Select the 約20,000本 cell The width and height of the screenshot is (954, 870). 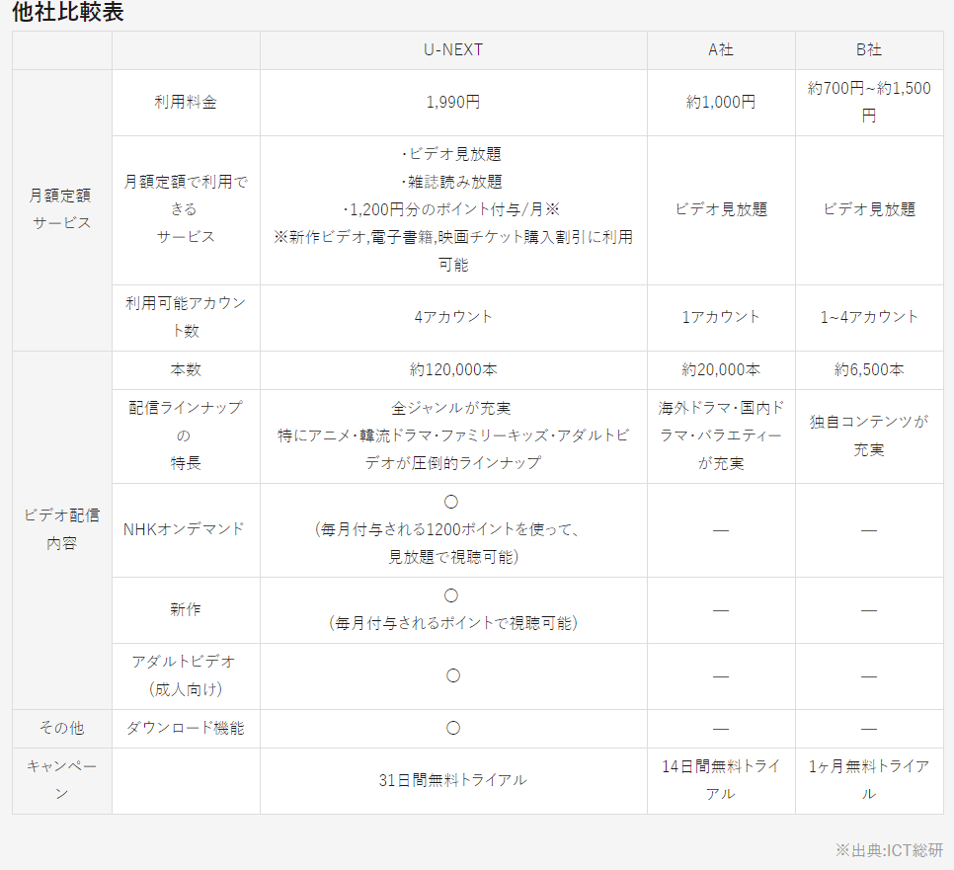(721, 370)
